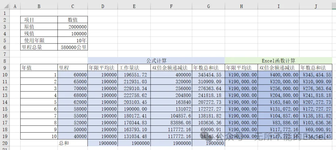The image size is (336, 150).
Task: Click the select-all corner of the sheet
Action: pos(5,7)
